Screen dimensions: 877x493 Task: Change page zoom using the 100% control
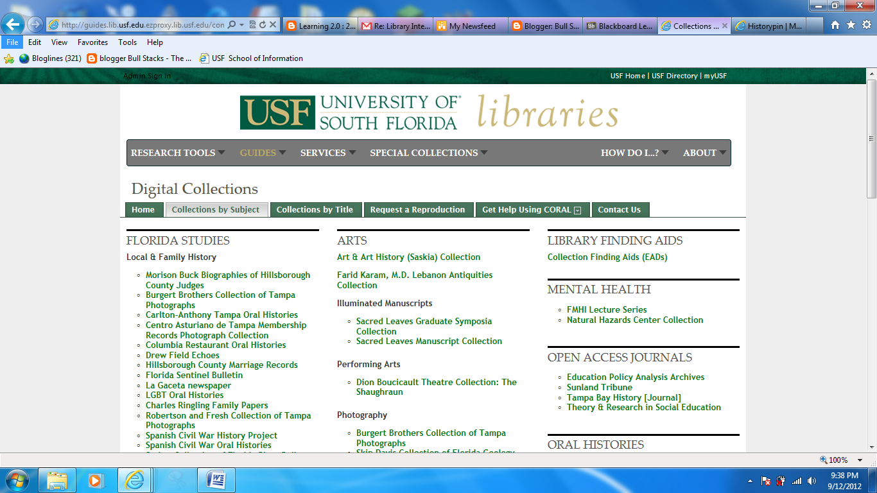(x=835, y=460)
